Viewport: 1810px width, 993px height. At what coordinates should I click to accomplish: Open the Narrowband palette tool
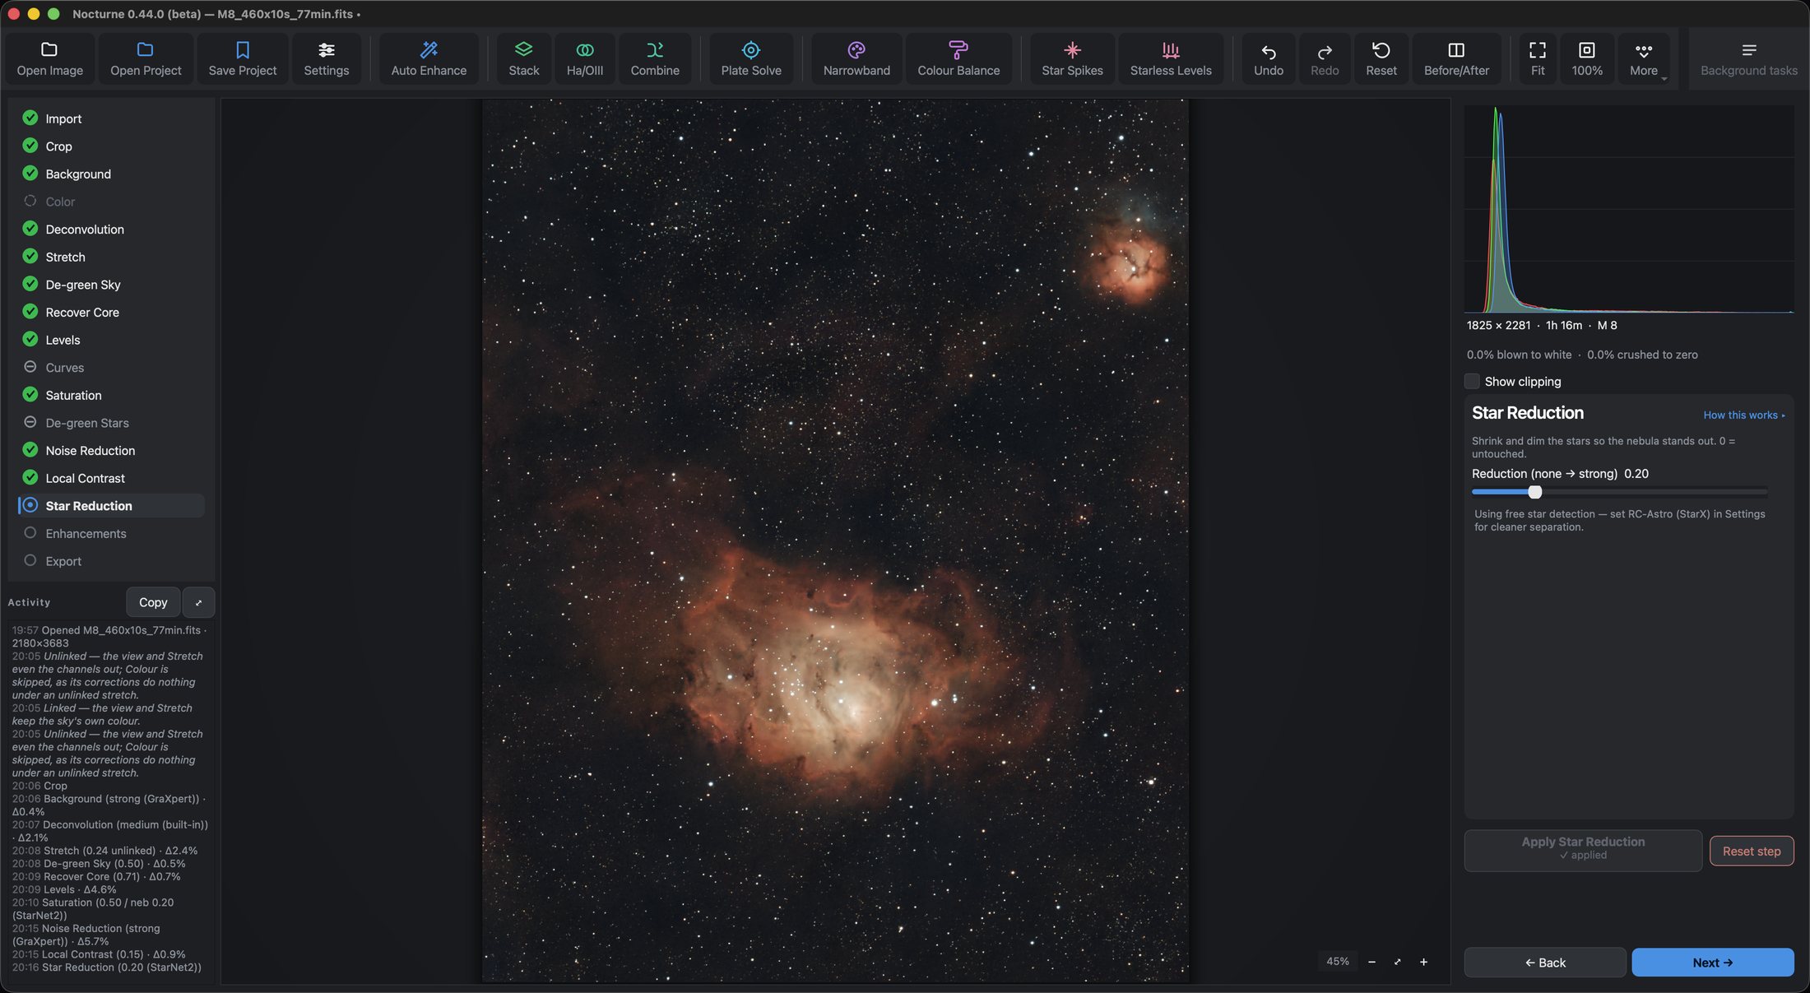856,58
